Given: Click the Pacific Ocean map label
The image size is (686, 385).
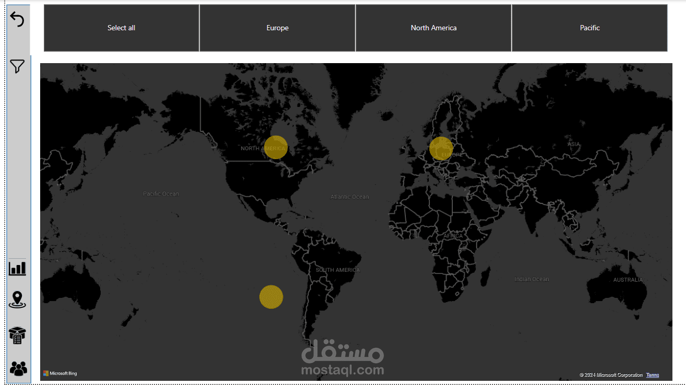Looking at the screenshot, I should pyautogui.click(x=161, y=194).
